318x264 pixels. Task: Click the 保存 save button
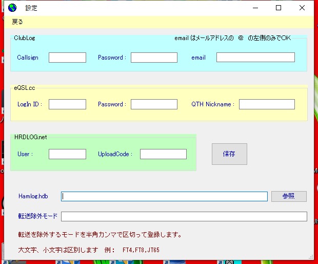[229, 154]
